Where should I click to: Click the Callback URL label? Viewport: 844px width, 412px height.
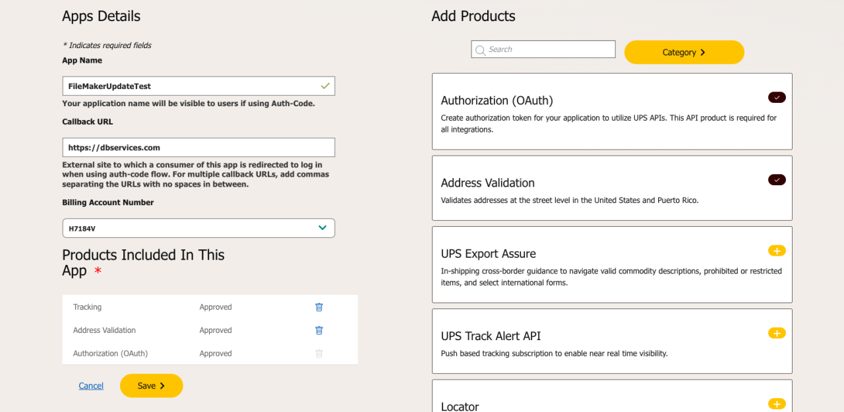(88, 122)
